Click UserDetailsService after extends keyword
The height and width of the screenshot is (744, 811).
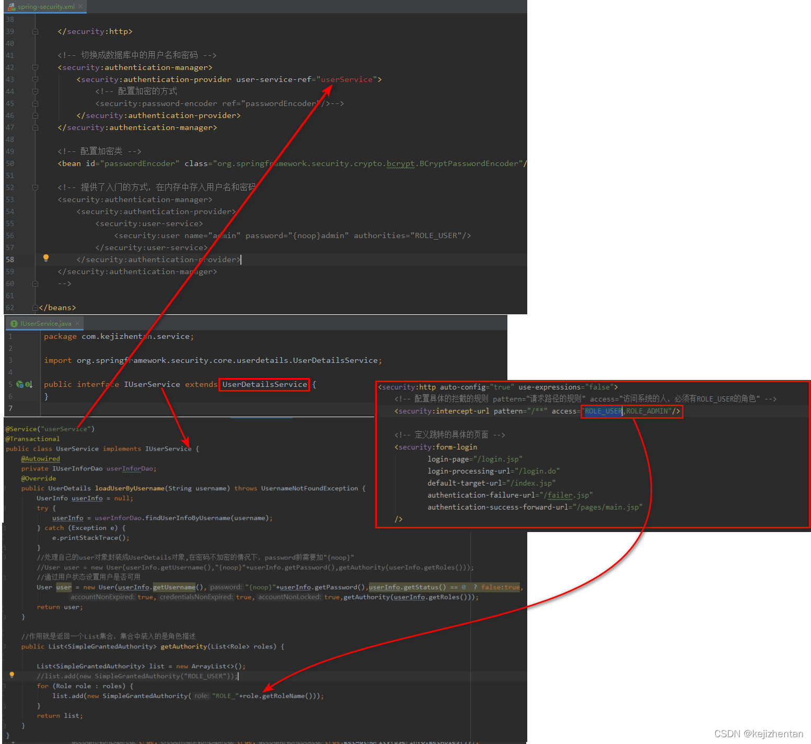click(264, 384)
